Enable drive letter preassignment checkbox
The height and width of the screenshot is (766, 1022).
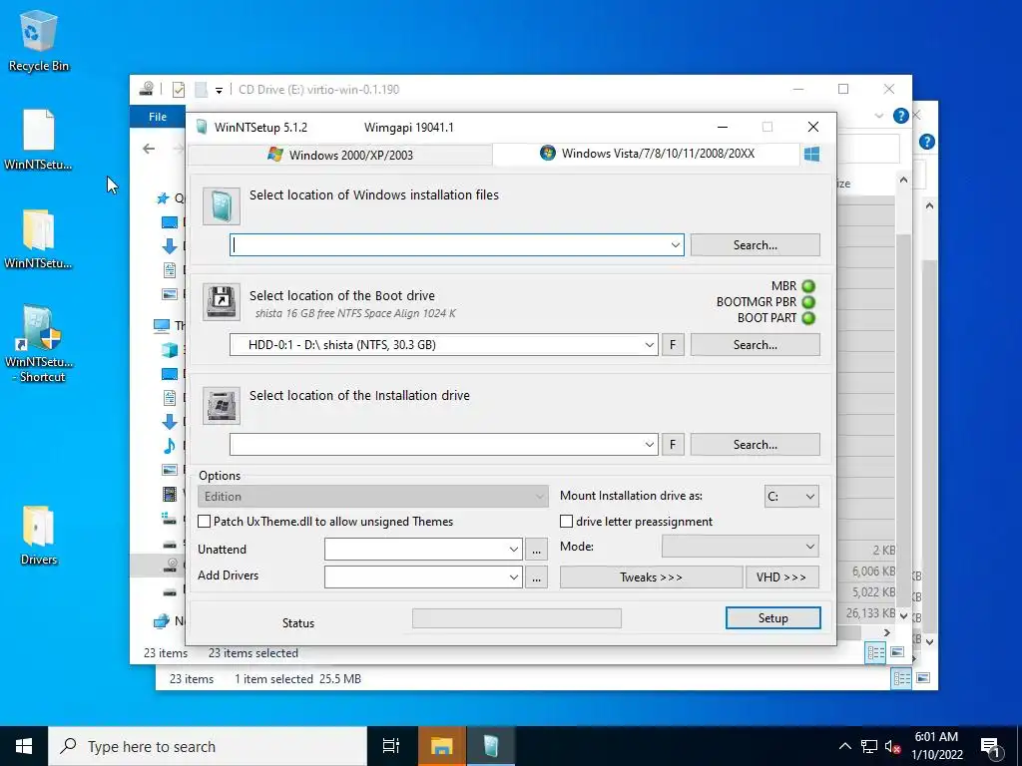point(567,521)
